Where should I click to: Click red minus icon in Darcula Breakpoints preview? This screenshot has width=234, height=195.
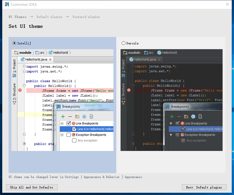pos(179,117)
